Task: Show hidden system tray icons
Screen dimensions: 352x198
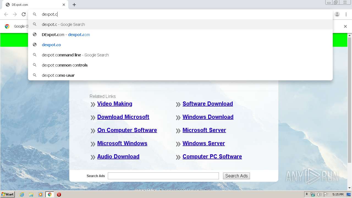Action: coord(307,194)
